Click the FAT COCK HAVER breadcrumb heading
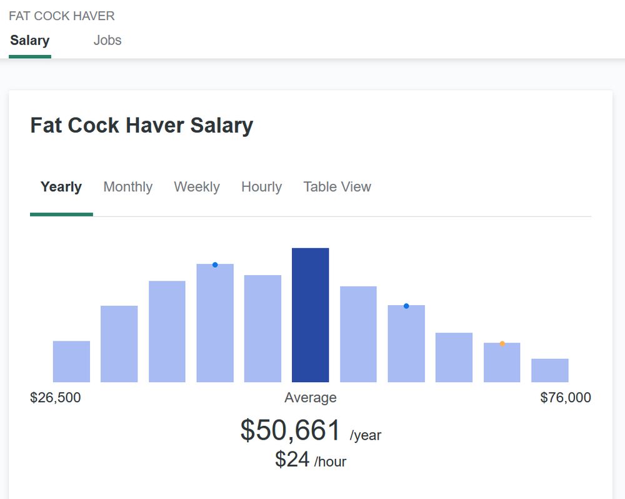The width and height of the screenshot is (625, 499). coord(61,16)
